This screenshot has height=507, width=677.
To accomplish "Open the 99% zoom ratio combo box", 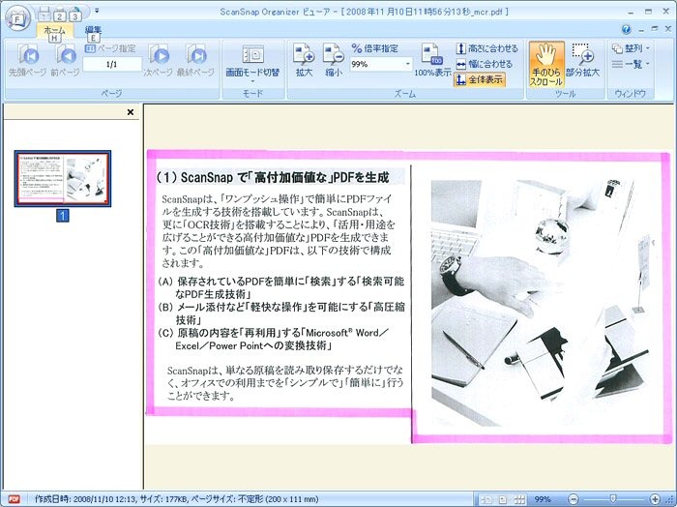I will pos(381,65).
